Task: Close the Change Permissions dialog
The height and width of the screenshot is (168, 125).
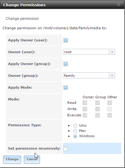Action: (x=118, y=4)
